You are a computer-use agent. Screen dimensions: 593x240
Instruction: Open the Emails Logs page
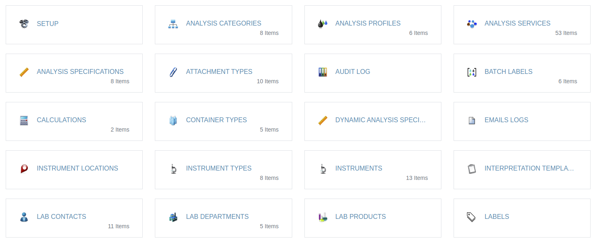[x=506, y=120]
